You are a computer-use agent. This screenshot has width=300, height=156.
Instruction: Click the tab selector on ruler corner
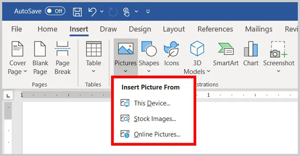[x=8, y=96]
